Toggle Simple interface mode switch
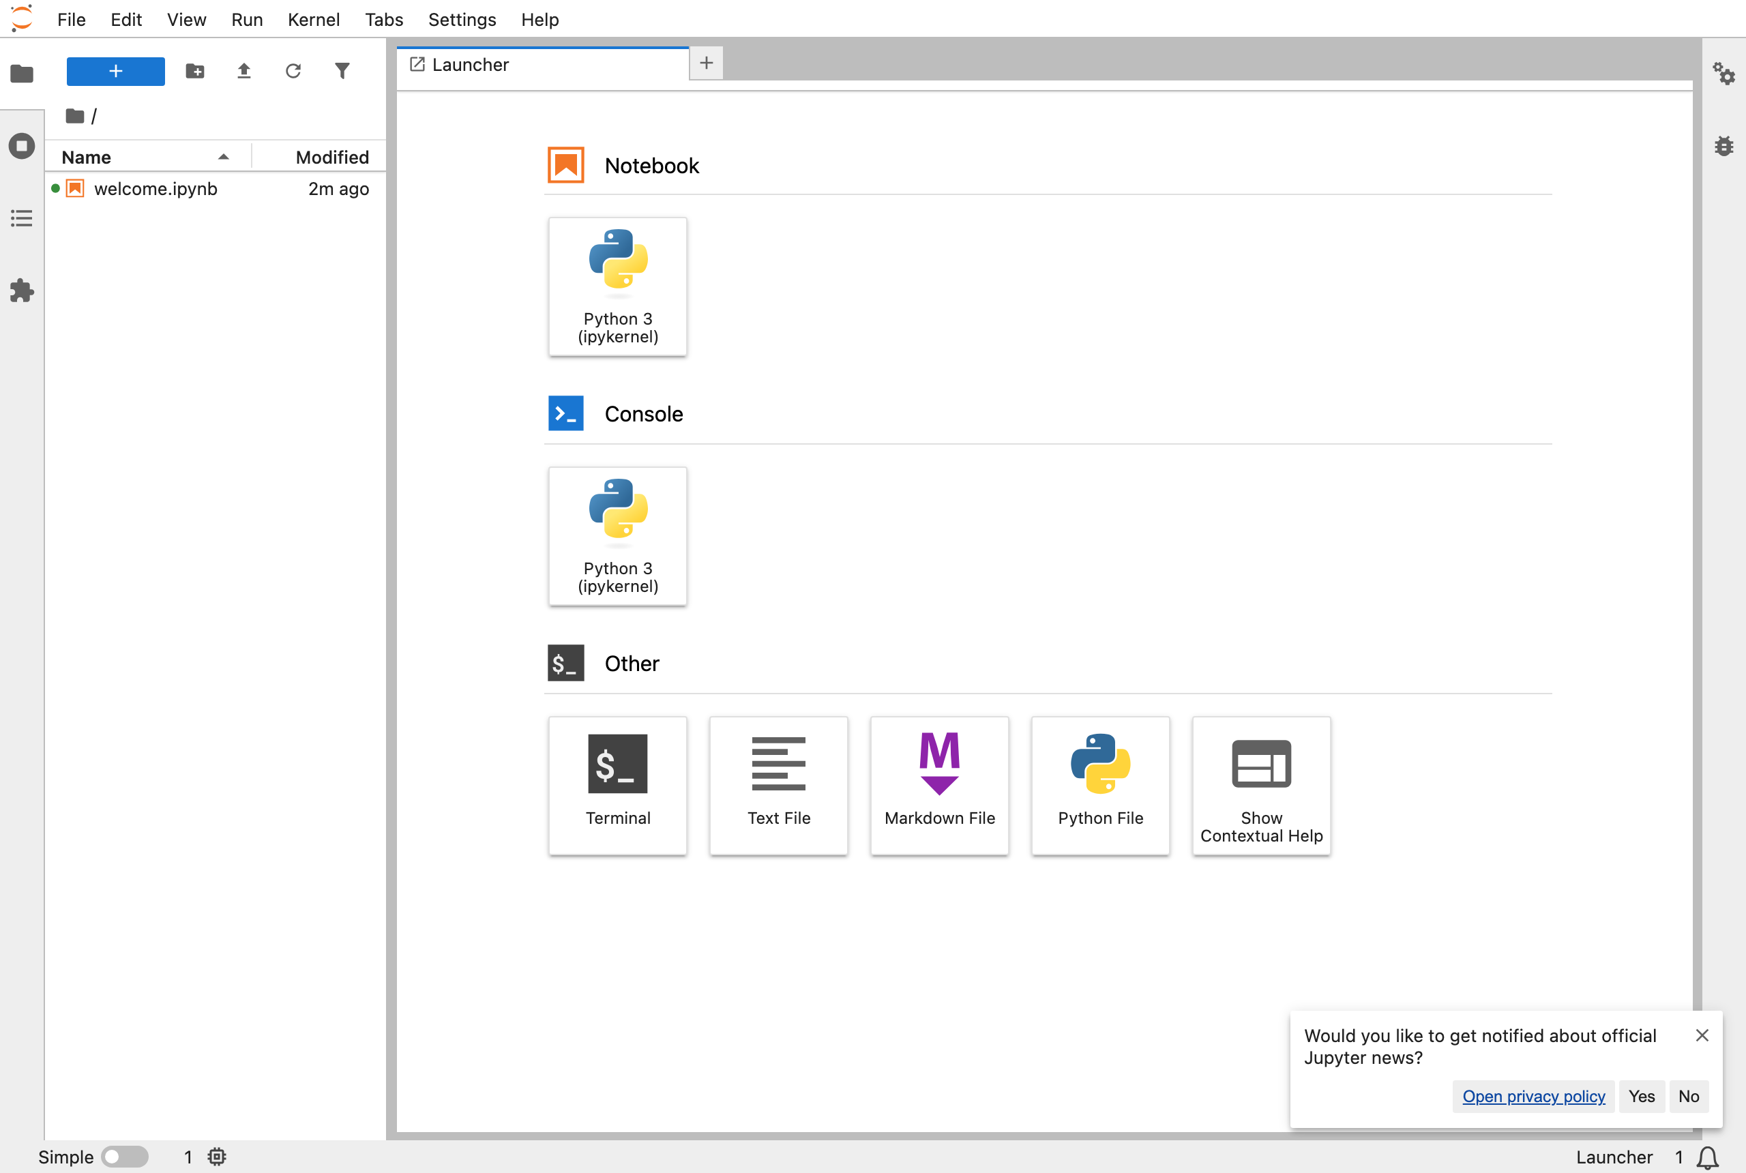Viewport: 1746px width, 1173px height. pyautogui.click(x=125, y=1157)
